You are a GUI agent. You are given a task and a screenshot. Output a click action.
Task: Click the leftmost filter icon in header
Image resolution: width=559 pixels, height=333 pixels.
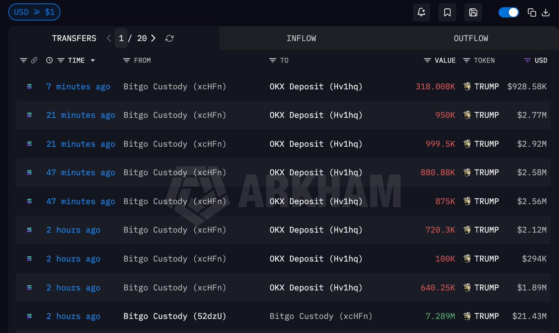click(24, 61)
